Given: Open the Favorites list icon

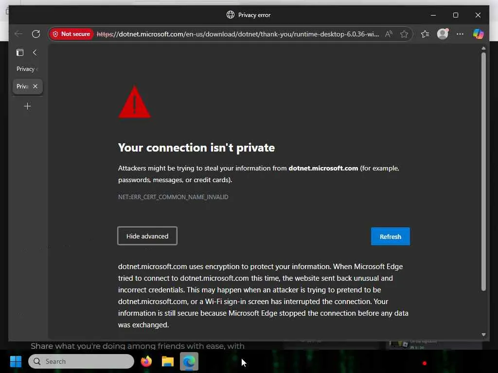Looking at the screenshot, I should (425, 34).
